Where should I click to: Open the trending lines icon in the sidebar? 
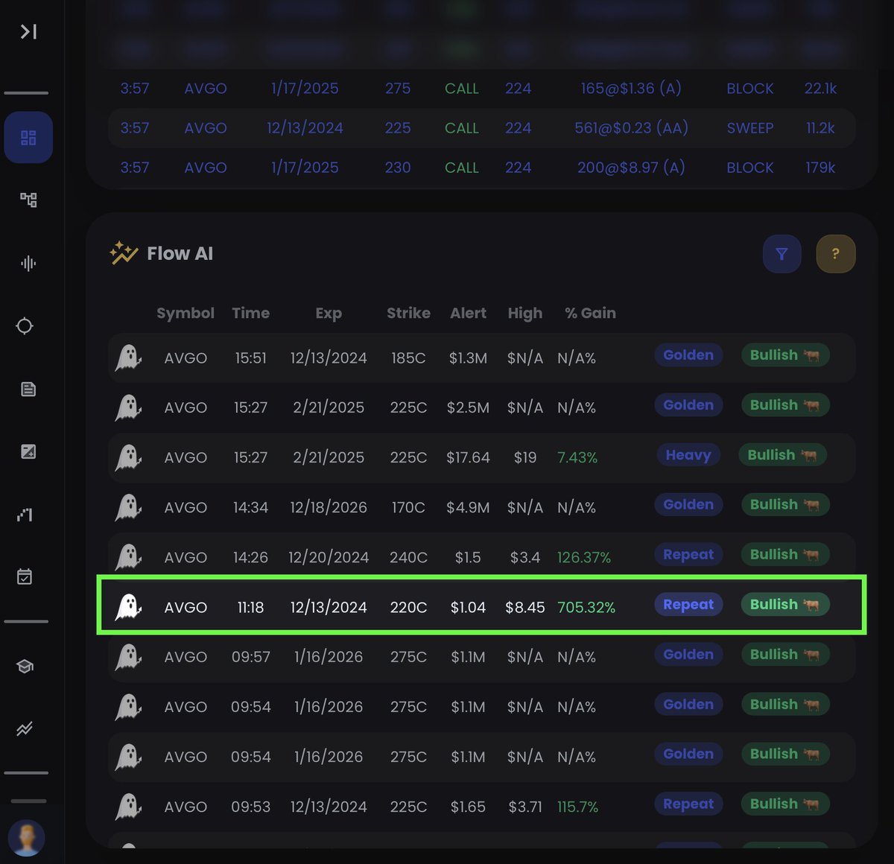(25, 728)
